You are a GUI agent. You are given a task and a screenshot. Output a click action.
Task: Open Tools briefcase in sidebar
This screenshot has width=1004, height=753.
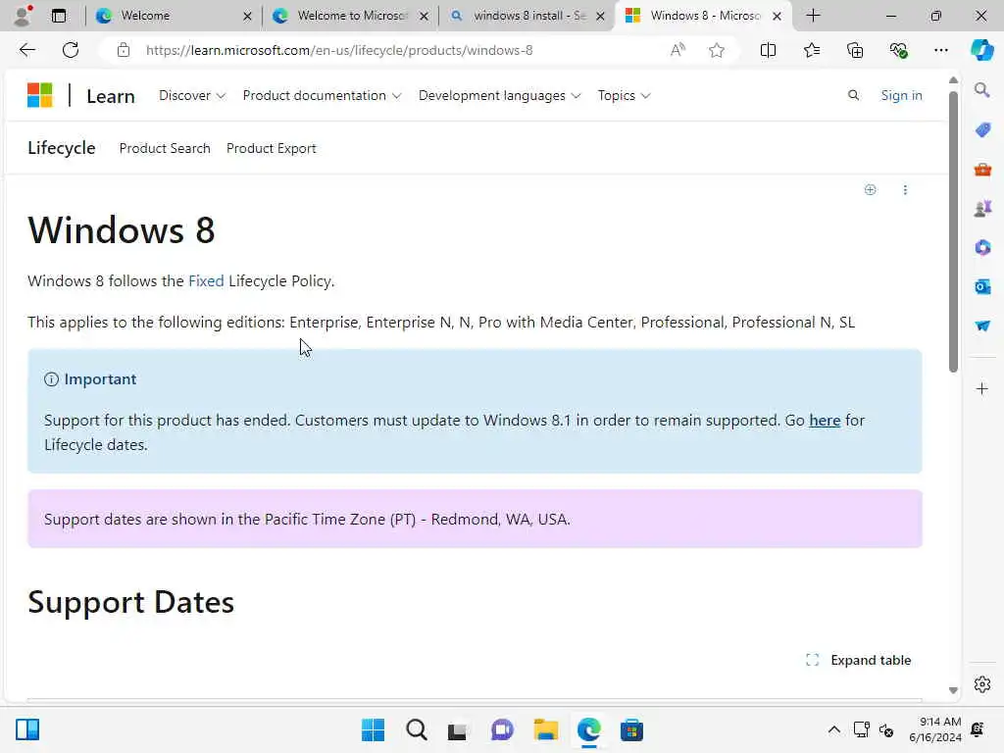click(x=982, y=170)
